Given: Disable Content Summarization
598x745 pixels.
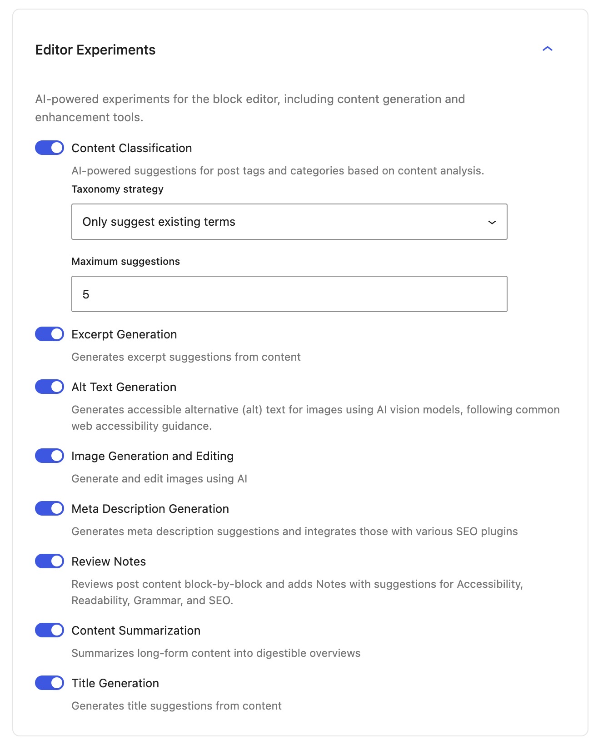Looking at the screenshot, I should coord(50,631).
